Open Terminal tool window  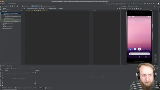coord(17,88)
